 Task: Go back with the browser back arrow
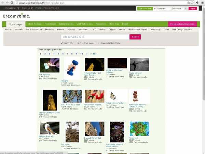pos(3,3)
